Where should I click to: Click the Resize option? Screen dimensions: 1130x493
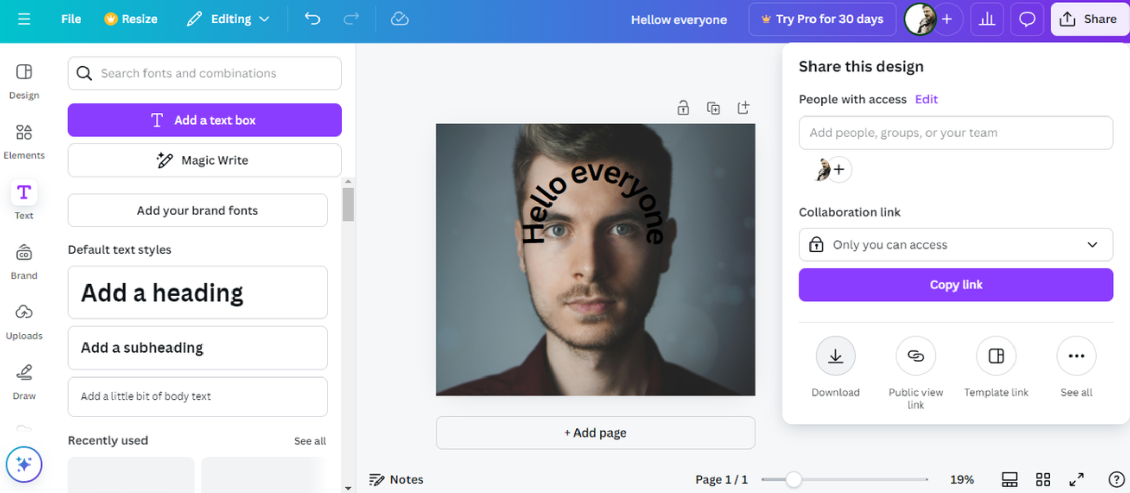click(x=131, y=19)
